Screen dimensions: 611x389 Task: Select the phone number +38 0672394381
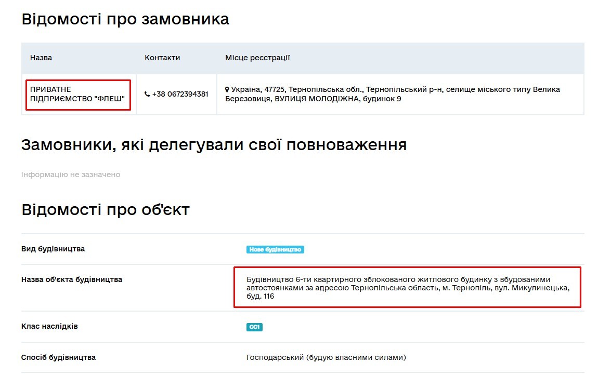[x=180, y=94]
